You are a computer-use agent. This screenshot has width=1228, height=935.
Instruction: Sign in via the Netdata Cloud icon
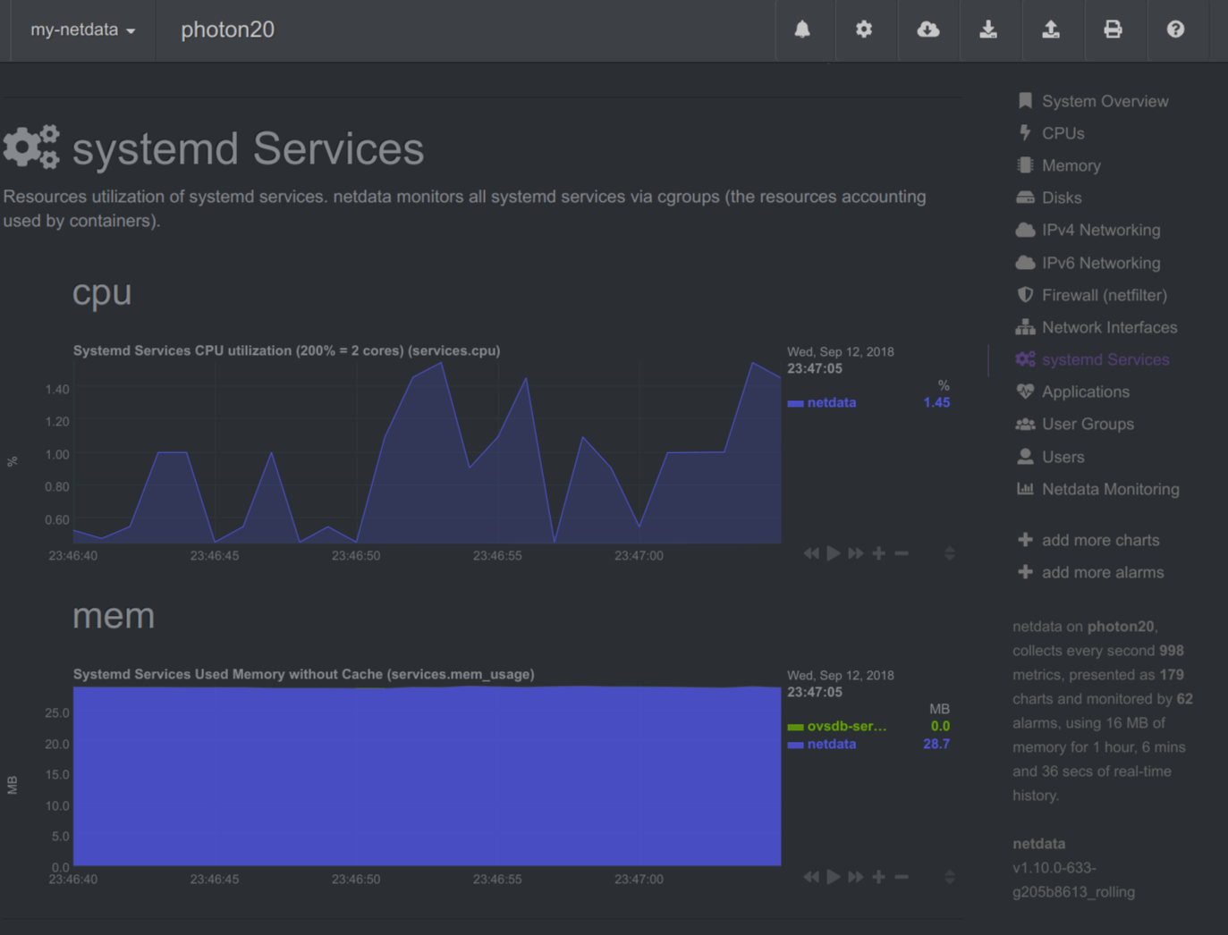coord(927,29)
